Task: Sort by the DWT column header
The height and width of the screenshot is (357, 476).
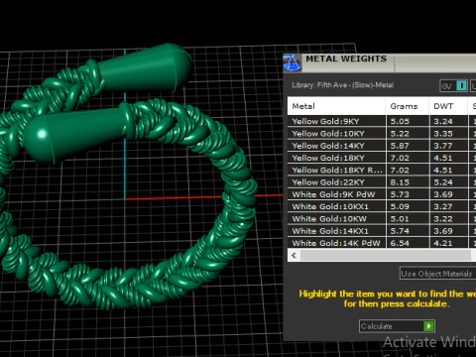Action: [448, 106]
